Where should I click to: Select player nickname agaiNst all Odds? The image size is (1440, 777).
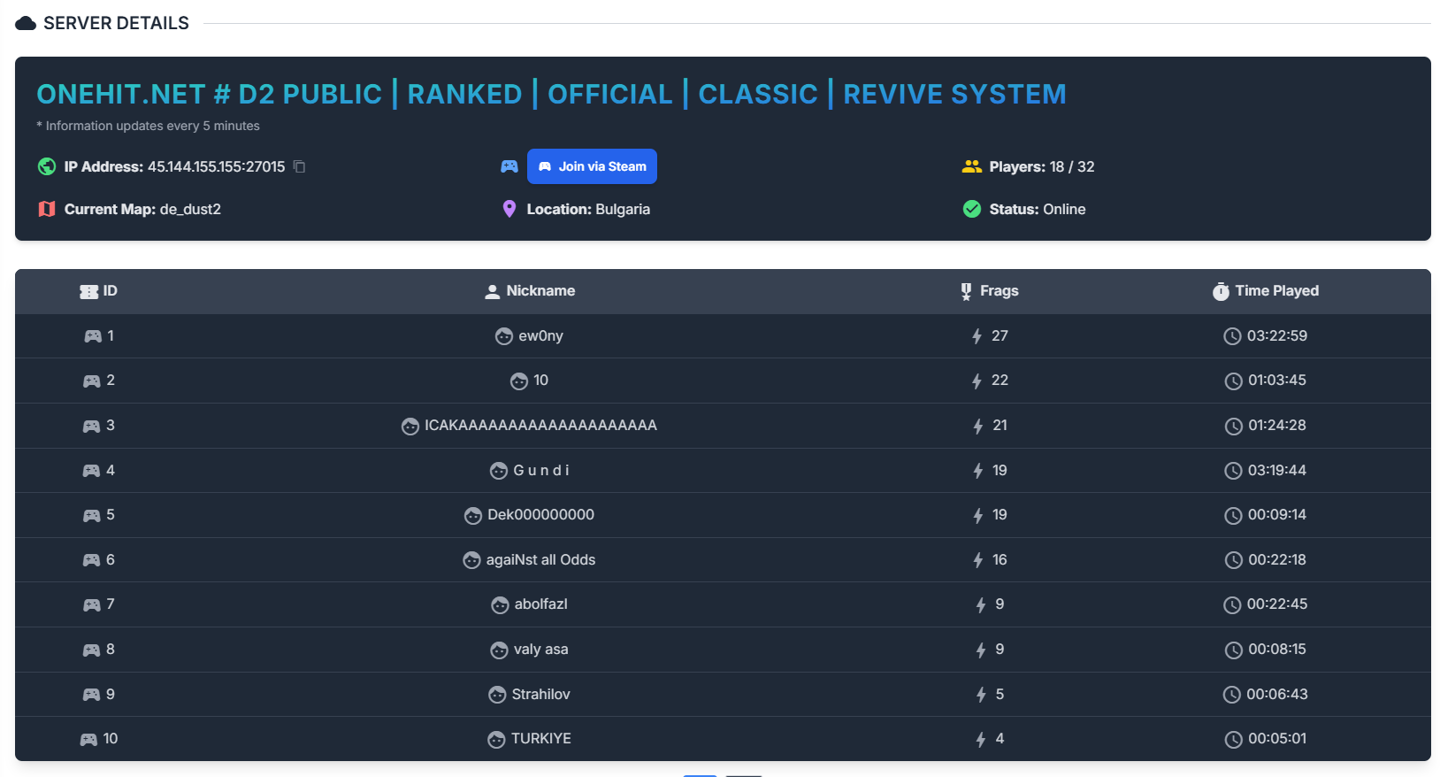pos(540,560)
